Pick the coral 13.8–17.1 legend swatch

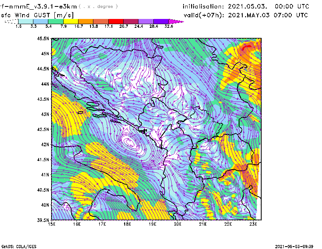coord(101,21)
